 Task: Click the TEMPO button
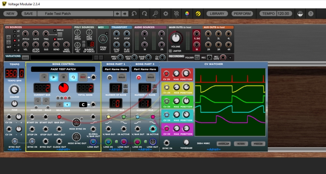pyautogui.click(x=268, y=14)
